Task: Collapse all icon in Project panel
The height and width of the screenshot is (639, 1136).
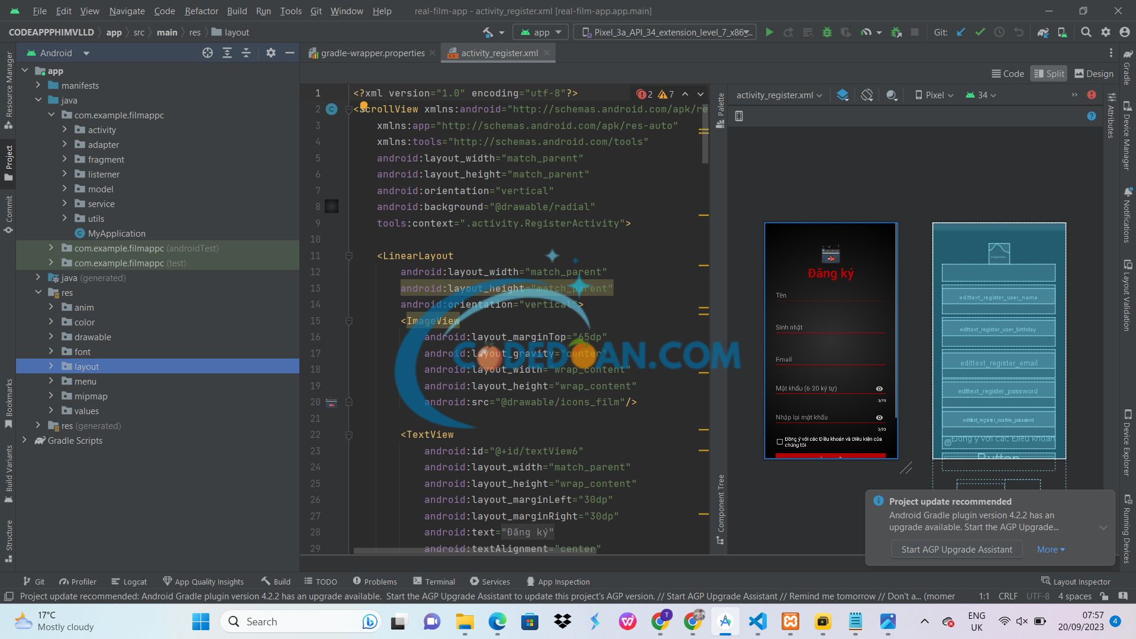Action: [x=246, y=53]
